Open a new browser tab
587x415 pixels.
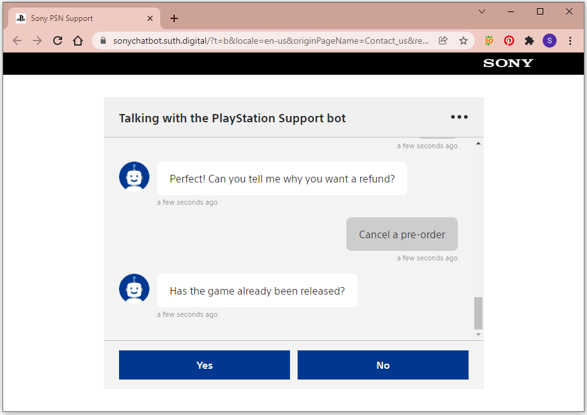tap(174, 18)
